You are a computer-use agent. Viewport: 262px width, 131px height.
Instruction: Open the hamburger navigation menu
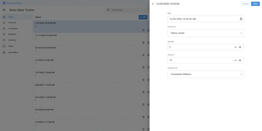point(4,10)
